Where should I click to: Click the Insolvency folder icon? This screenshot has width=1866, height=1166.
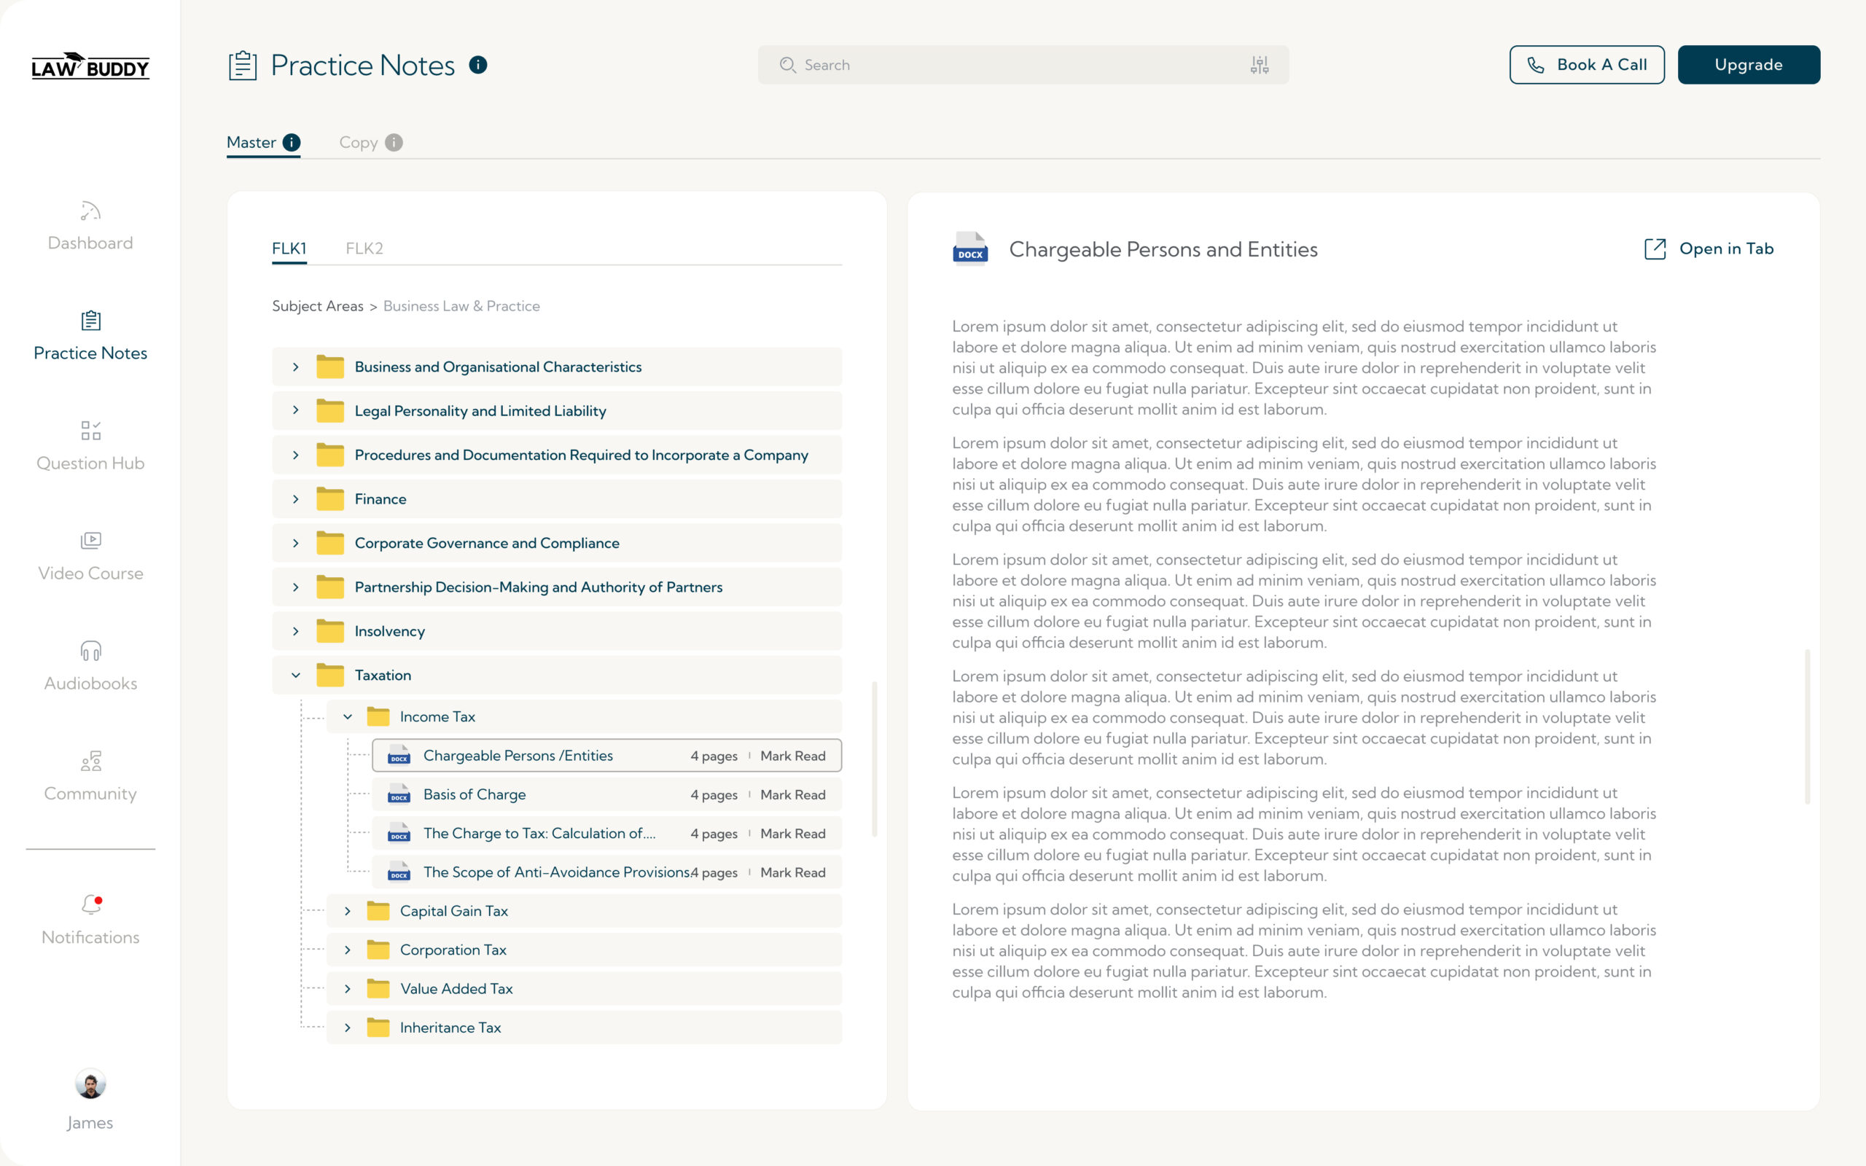tap(330, 631)
